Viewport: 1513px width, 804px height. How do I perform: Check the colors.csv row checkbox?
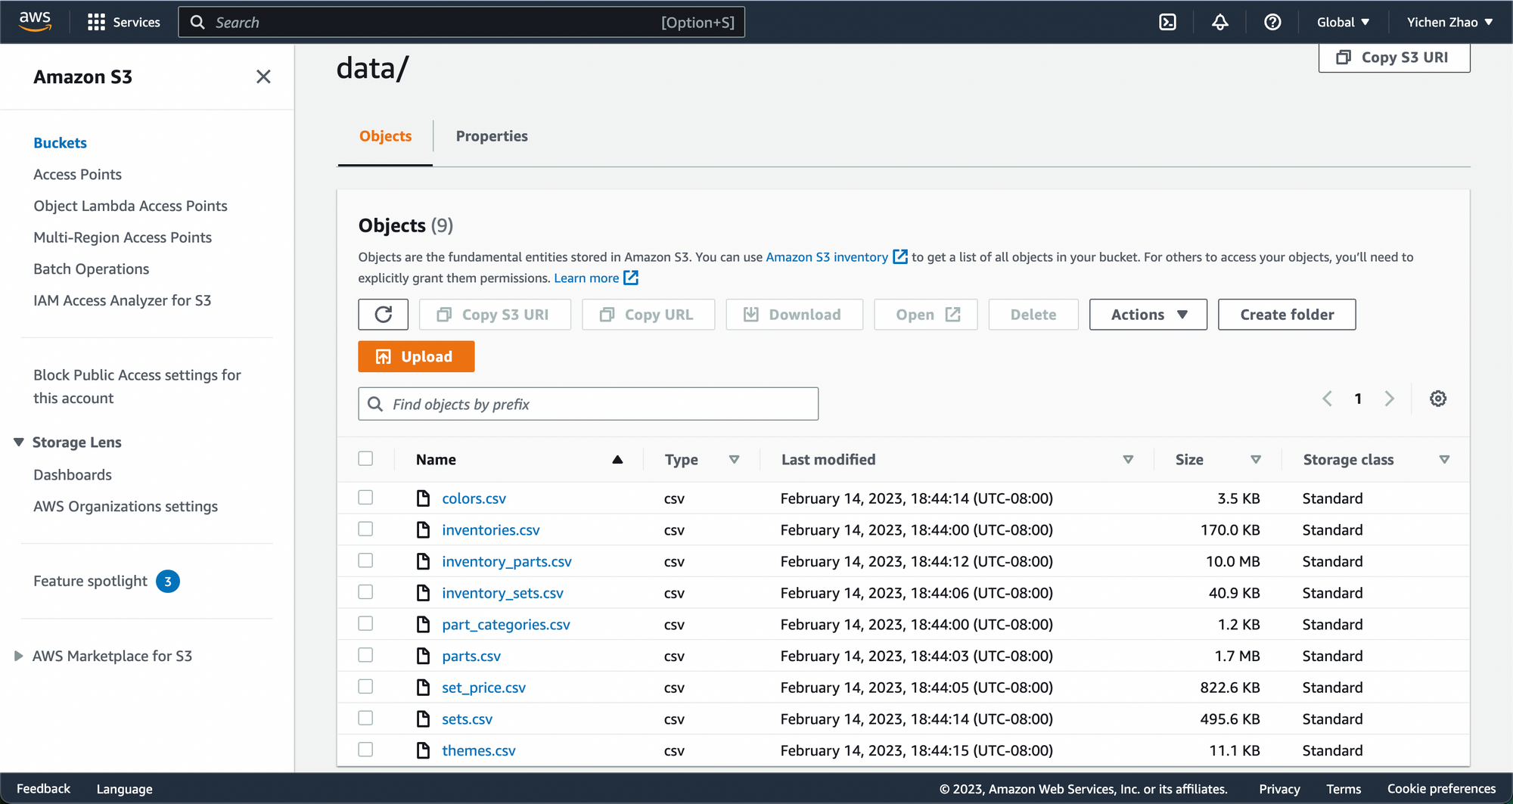pyautogui.click(x=365, y=497)
